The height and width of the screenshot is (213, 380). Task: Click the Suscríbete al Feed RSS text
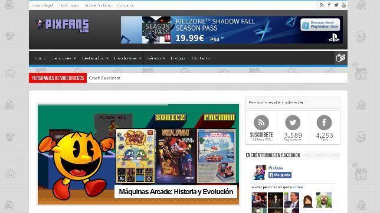click(x=261, y=136)
